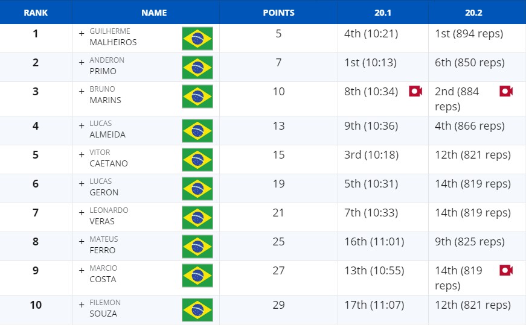Expand Marcio Costa row details

pyautogui.click(x=82, y=270)
